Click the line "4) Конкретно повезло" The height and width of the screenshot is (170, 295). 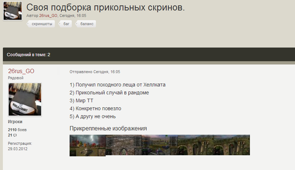(95, 108)
